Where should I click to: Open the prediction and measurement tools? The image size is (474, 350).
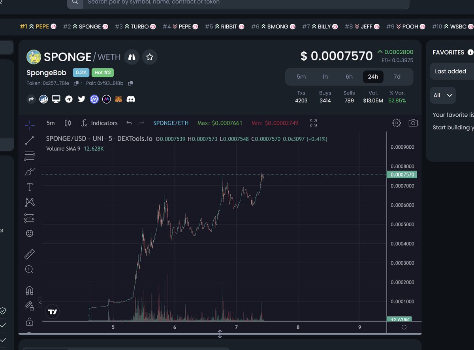click(x=30, y=218)
